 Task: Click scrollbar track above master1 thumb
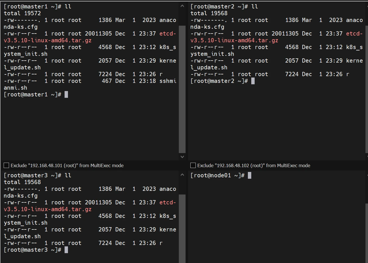coord(182,17)
